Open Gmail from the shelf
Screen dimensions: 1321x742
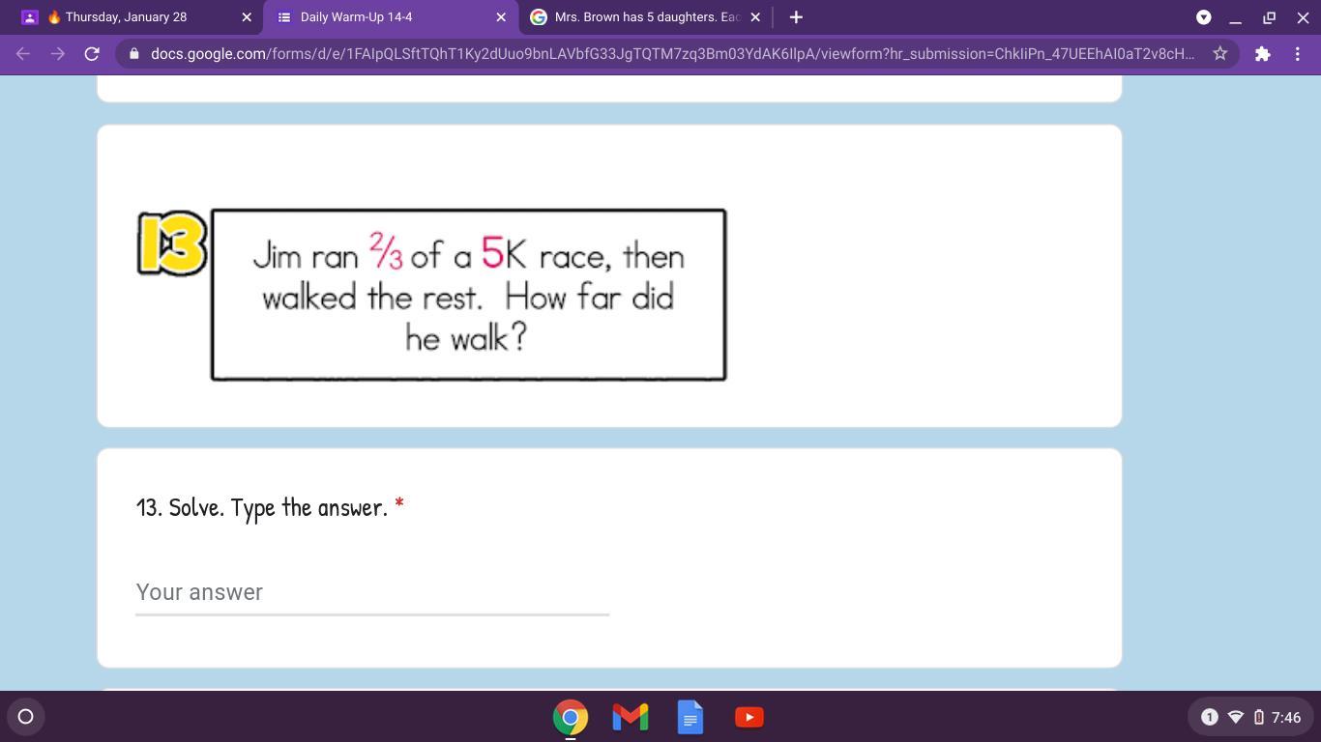pyautogui.click(x=631, y=717)
